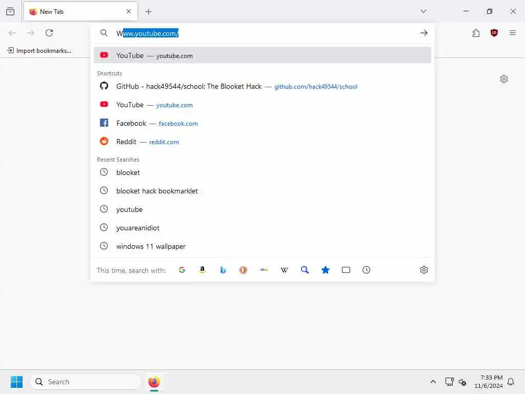This screenshot has width=525, height=394.
Task: Open a new tab with plus button
Action: [x=149, y=12]
